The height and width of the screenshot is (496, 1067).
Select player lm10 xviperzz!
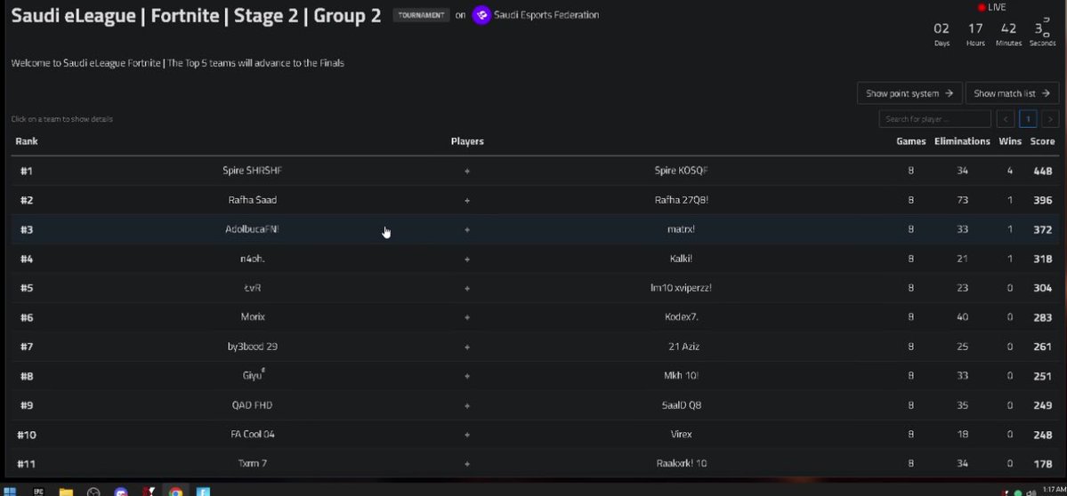(x=681, y=287)
